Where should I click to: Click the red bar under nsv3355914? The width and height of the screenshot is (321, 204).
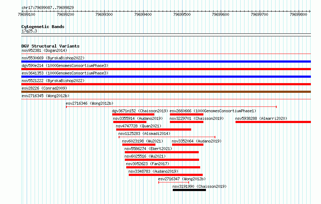click(x=130, y=122)
